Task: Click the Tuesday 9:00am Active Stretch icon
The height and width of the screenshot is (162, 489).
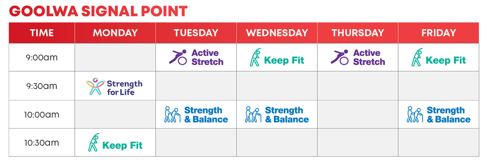Action: pyautogui.click(x=178, y=57)
